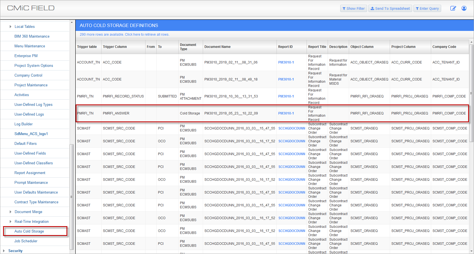Open Log Builder in sidebar
Image resolution: width=474 pixels, height=254 pixels.
23,124
